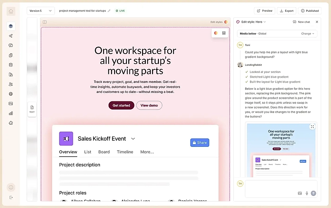Switch to the Board tab
This screenshot has width=331, height=208.
pyautogui.click(x=104, y=152)
